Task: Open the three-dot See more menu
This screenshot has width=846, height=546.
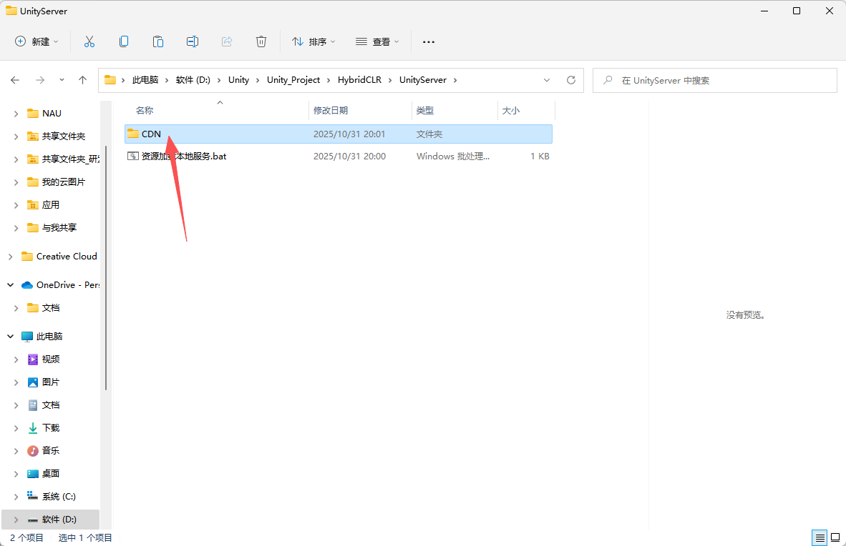Action: pos(429,41)
